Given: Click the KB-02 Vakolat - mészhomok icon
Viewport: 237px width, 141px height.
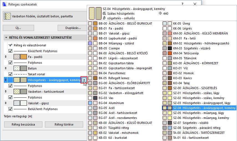Looking at the screenshot, I should 93,133.
